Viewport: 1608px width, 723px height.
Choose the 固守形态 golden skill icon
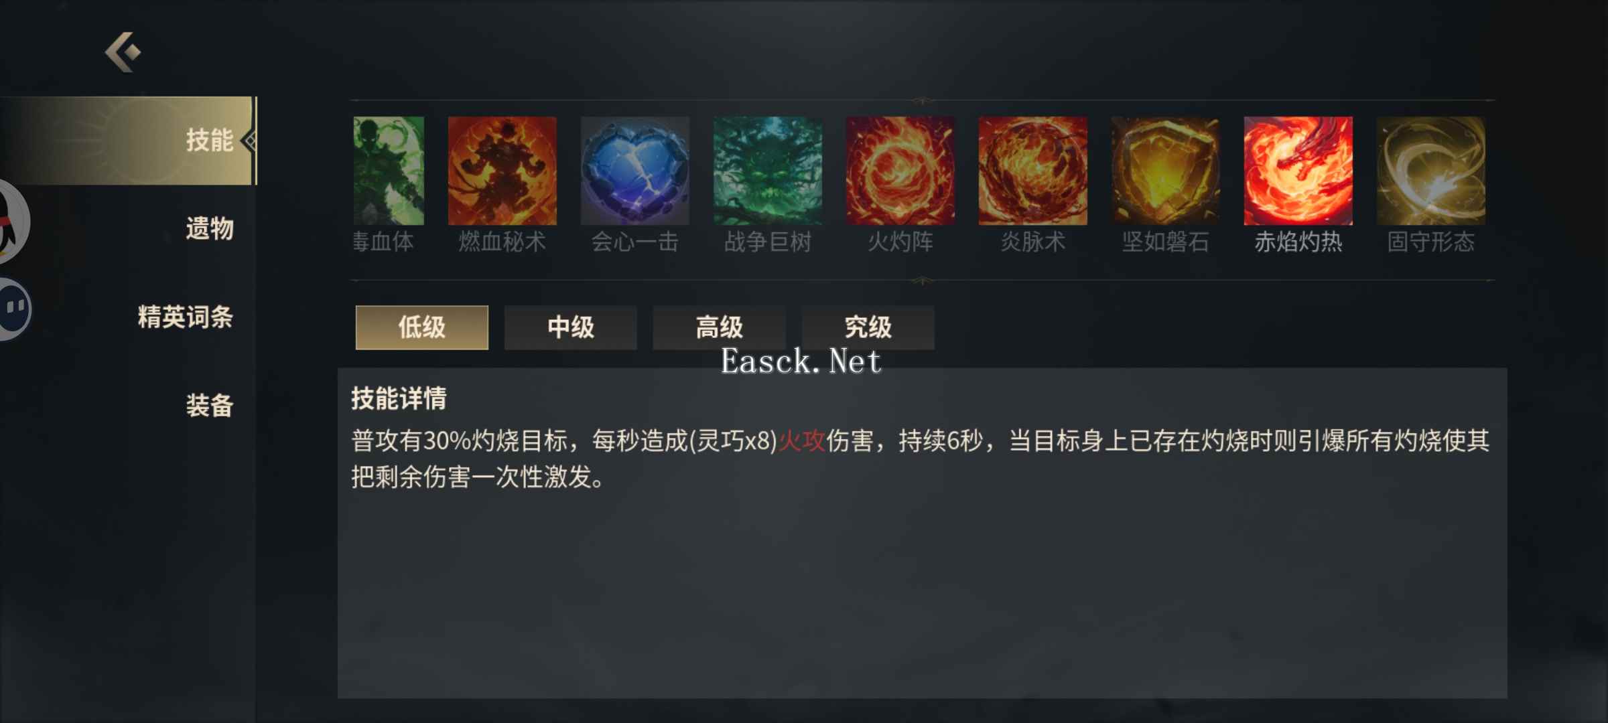pyautogui.click(x=1430, y=171)
